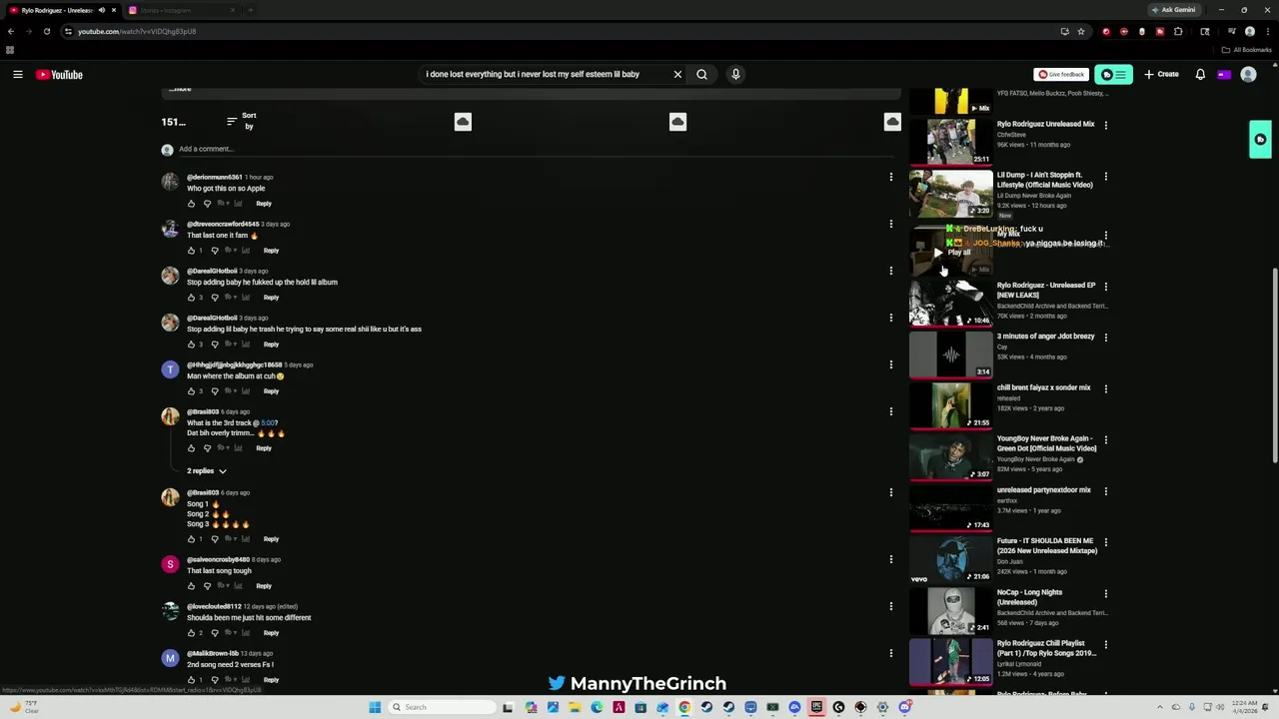1279x719 pixels.
Task: Open Google Chrome in the taskbar
Action: 684,707
